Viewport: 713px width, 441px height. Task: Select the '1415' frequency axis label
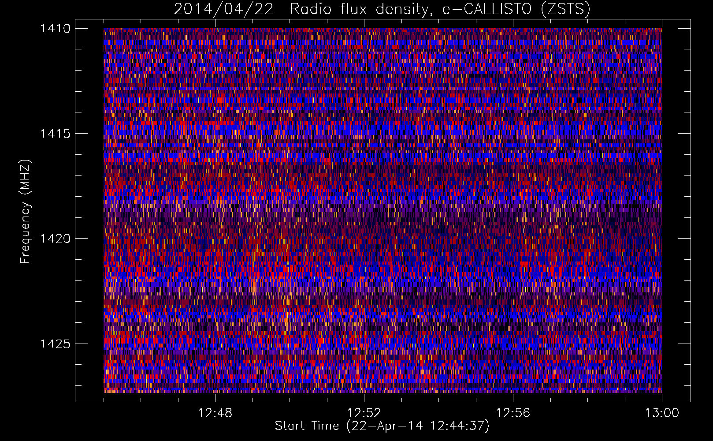(55, 134)
